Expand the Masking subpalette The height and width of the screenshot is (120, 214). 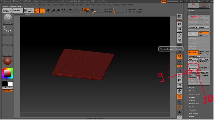coord(192,107)
